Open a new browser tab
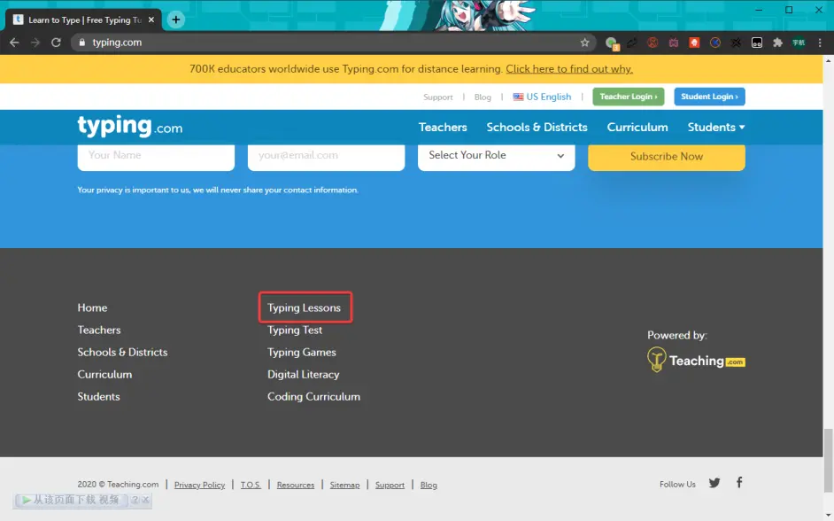 point(175,19)
